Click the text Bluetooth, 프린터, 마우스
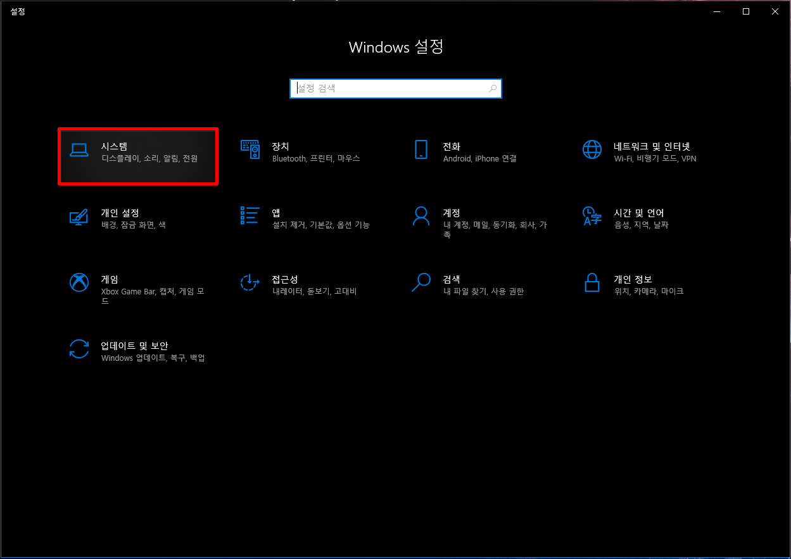 pos(316,159)
